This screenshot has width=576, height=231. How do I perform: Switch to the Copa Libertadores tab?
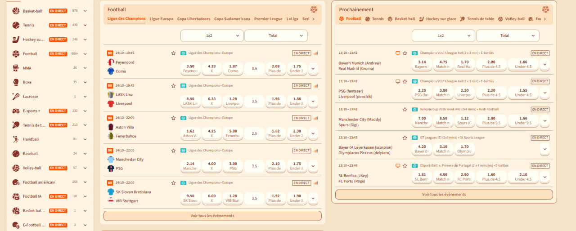(x=193, y=19)
